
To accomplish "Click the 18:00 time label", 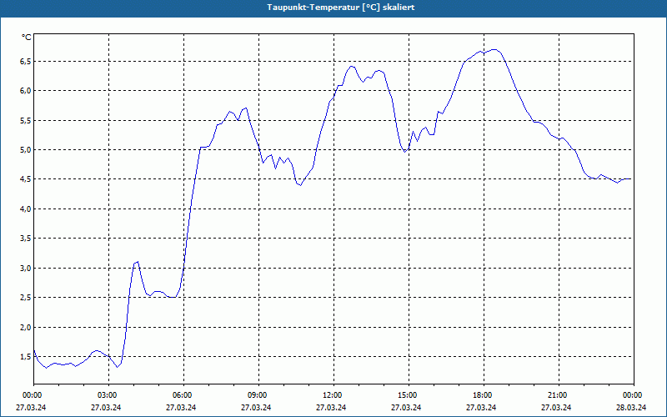I will tap(484, 395).
